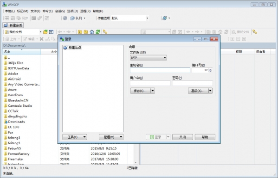Go to local root directory icon
Viewport: 278px width, 178px height.
86,32
